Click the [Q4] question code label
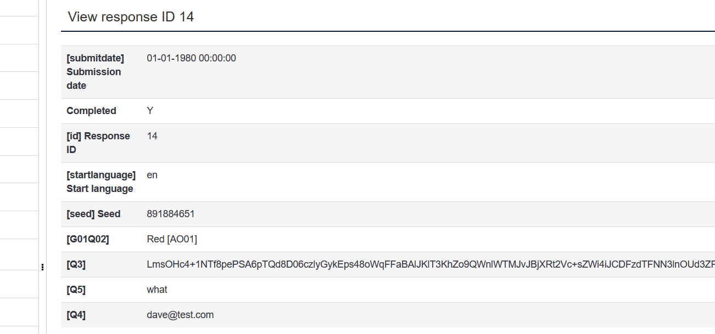 pos(76,315)
